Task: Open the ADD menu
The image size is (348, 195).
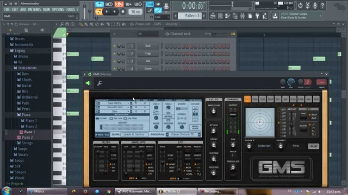Action: 23,9
